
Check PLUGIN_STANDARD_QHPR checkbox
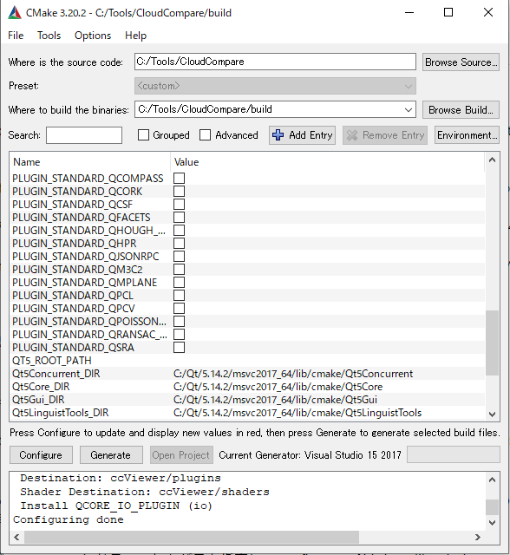(x=179, y=243)
